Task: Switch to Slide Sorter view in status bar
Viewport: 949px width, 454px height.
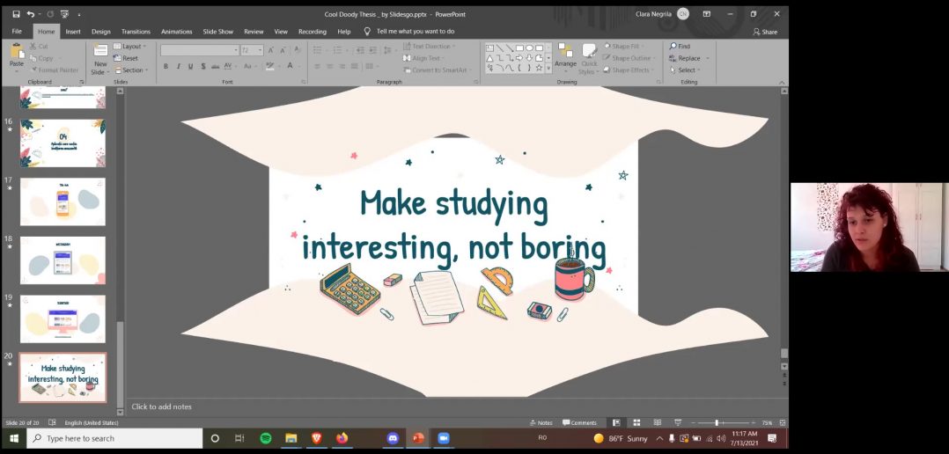Action: coord(637,422)
